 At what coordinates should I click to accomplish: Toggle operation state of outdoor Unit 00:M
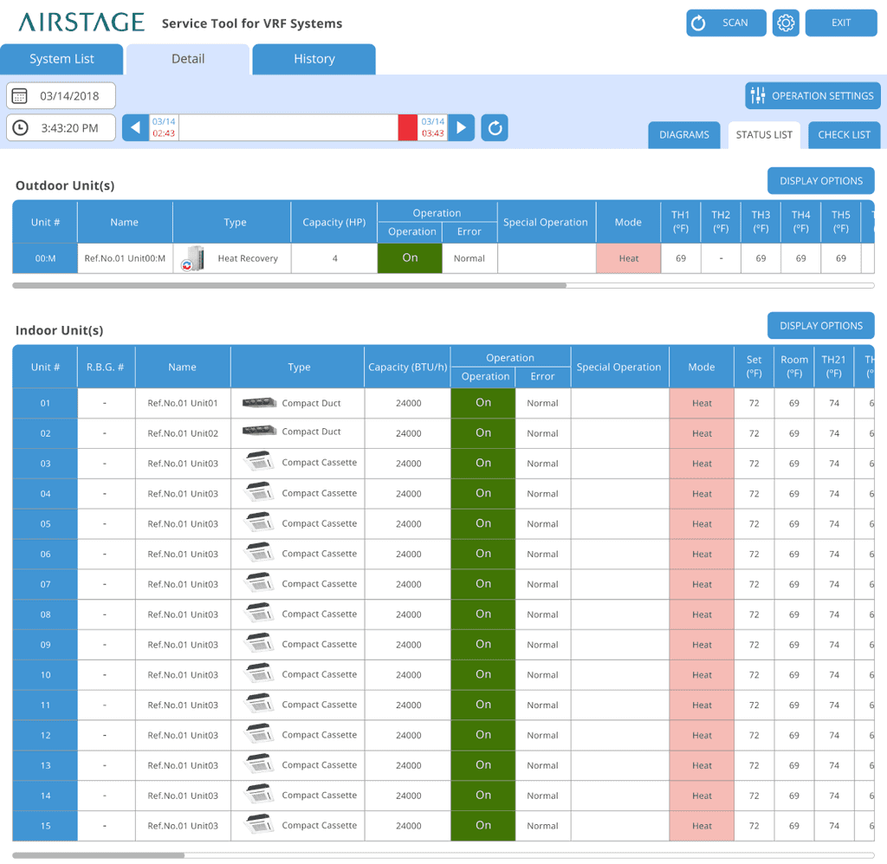tap(409, 257)
